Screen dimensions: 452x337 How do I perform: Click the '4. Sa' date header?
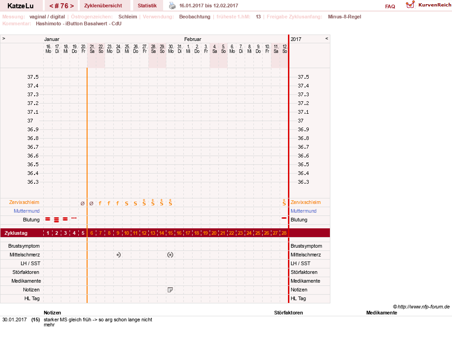pos(214,49)
